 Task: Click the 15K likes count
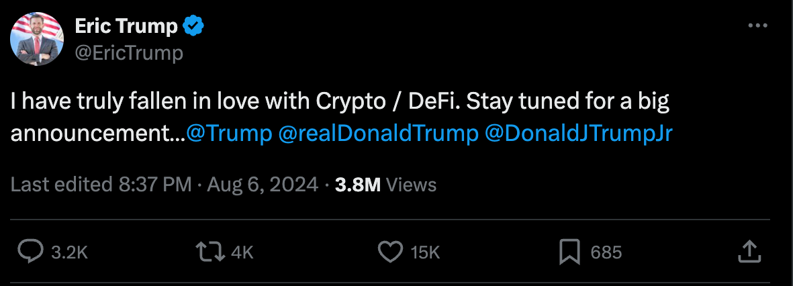[424, 252]
